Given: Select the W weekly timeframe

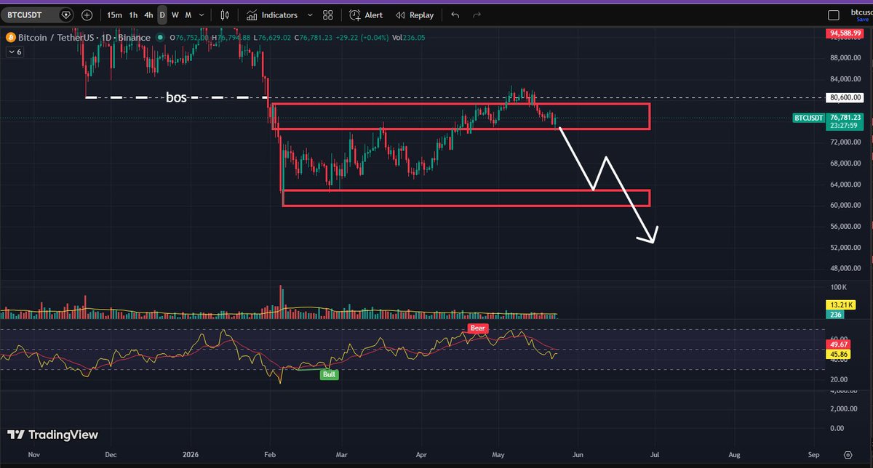Looking at the screenshot, I should coord(175,15).
